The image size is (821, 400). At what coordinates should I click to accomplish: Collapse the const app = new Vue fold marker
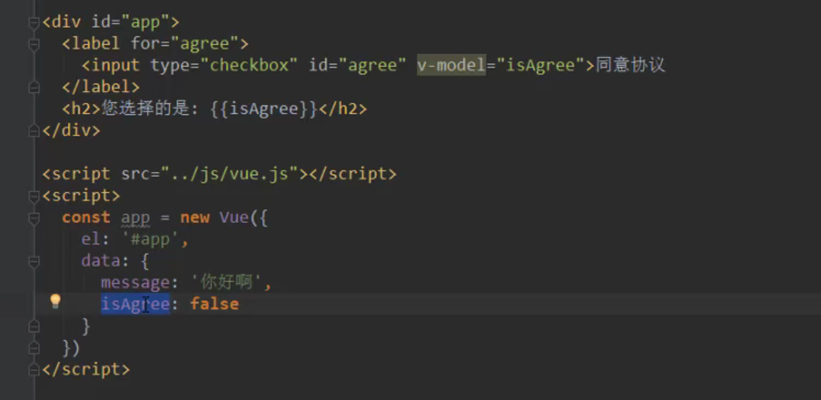[34, 219]
